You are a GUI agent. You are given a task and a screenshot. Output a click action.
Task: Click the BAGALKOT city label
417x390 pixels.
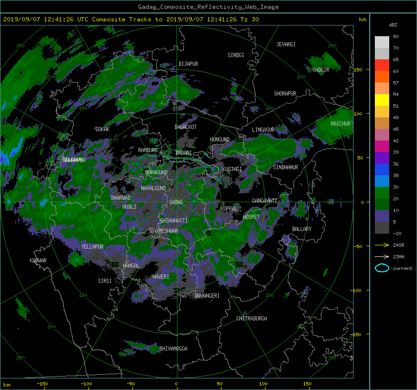tap(185, 127)
